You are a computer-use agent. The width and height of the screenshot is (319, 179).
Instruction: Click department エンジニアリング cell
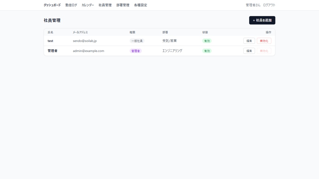(172, 51)
